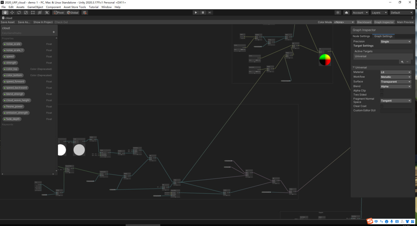Screen dimensions: 417x226
Task: Toggle the grid snapping icon
Action: coord(85,12)
